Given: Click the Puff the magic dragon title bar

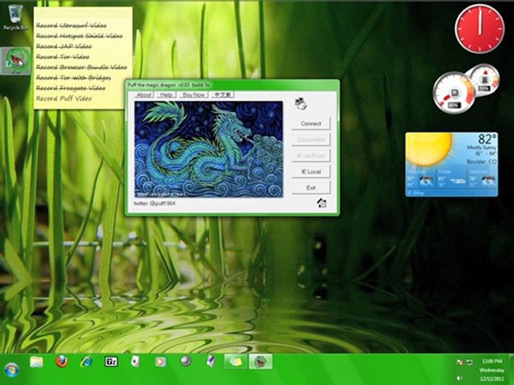Looking at the screenshot, I should (232, 85).
